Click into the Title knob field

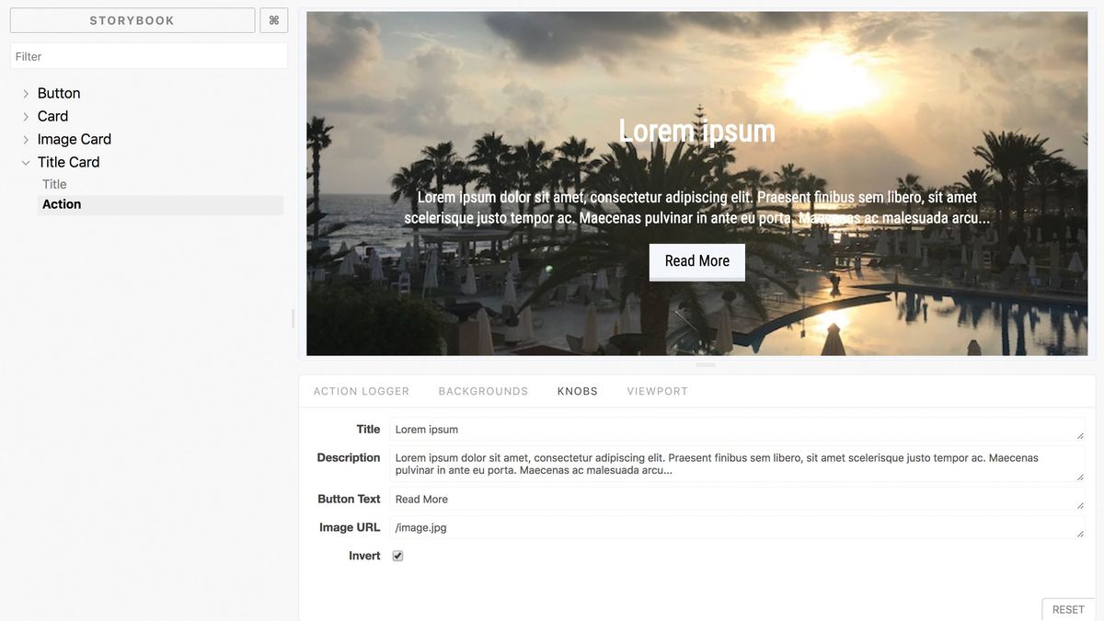pyautogui.click(x=738, y=430)
